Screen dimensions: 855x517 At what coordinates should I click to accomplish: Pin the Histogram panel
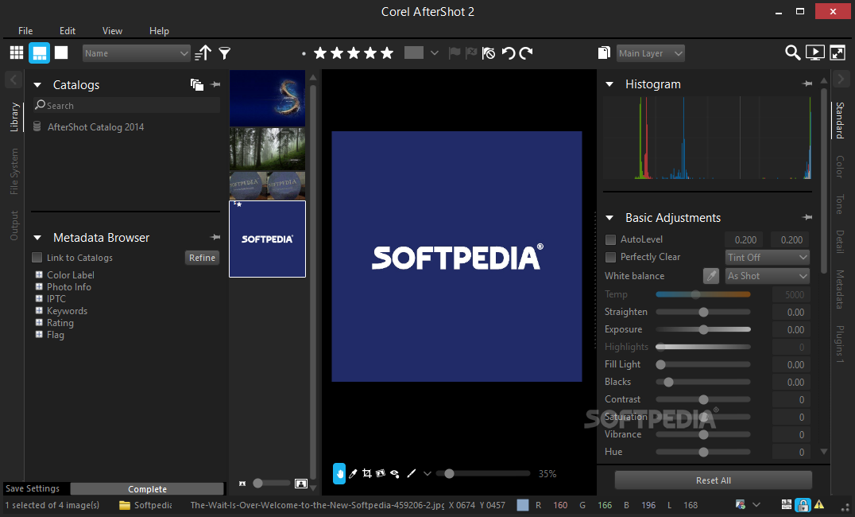(807, 84)
